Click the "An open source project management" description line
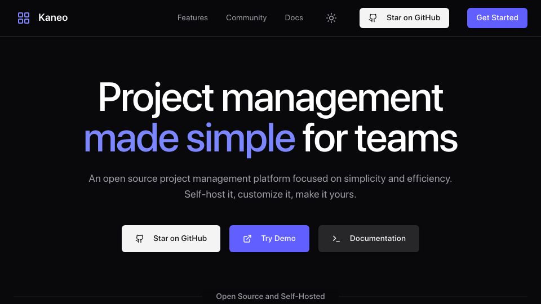The height and width of the screenshot is (304, 541). point(270,178)
